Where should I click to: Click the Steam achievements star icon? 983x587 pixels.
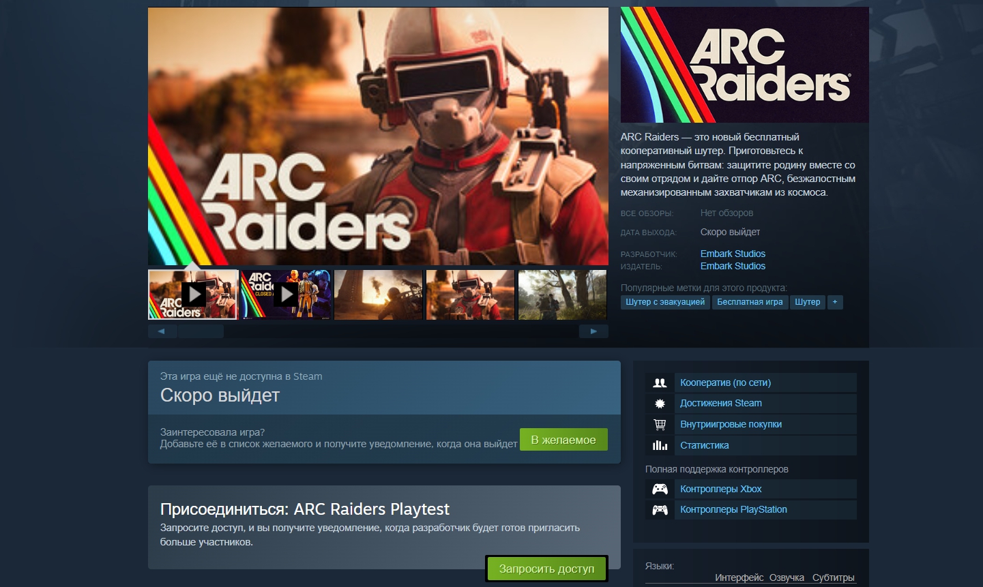(660, 404)
